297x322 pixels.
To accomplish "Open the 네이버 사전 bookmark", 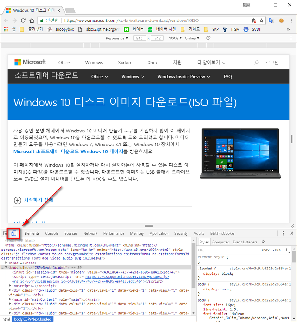I will point(162,29).
